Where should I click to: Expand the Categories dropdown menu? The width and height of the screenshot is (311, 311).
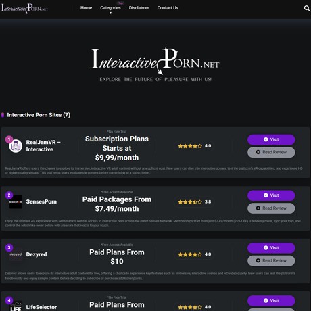110,8
